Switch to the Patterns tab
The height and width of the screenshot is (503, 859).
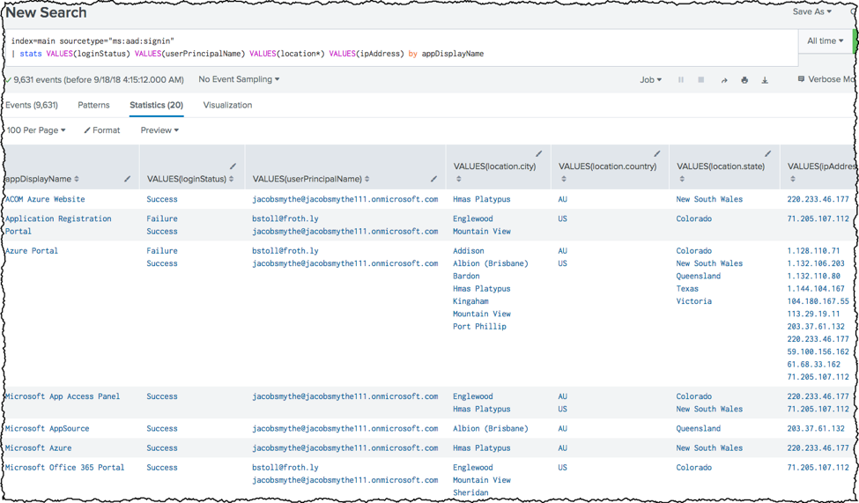[x=93, y=105]
